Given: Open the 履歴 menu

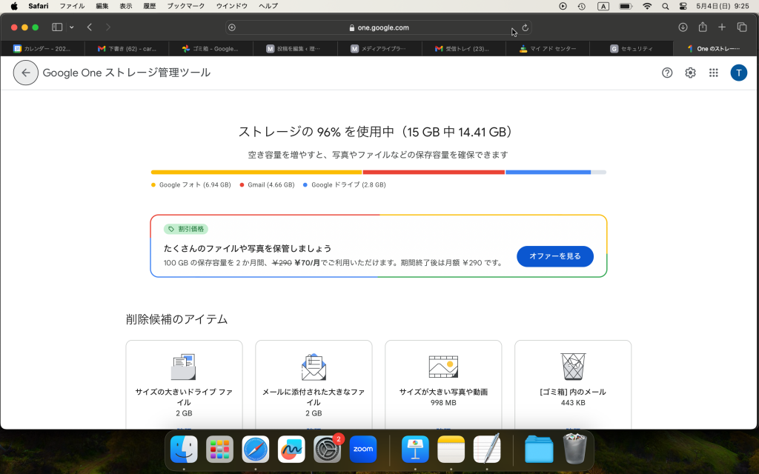Looking at the screenshot, I should tap(150, 6).
